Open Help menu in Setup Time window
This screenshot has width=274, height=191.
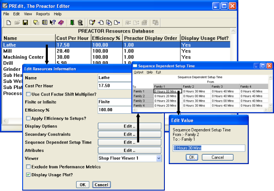click(x=150, y=72)
